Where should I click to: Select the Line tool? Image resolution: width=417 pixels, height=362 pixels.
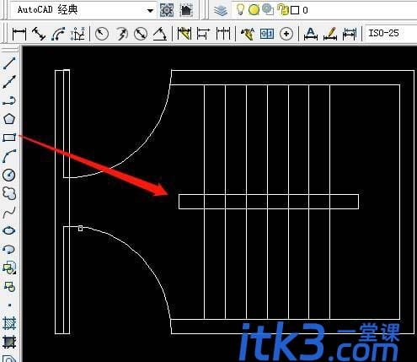pyautogui.click(x=9, y=62)
